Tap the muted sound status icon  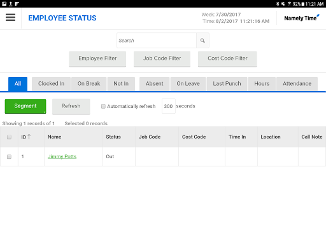283,4
